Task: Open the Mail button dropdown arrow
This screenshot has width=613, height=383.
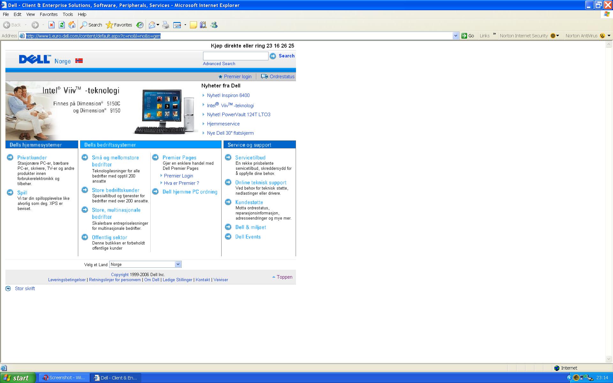Action: [x=158, y=25]
